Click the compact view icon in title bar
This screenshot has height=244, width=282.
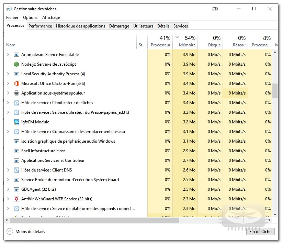(215, 9)
